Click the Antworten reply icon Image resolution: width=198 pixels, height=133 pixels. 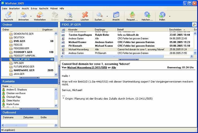(23, 15)
